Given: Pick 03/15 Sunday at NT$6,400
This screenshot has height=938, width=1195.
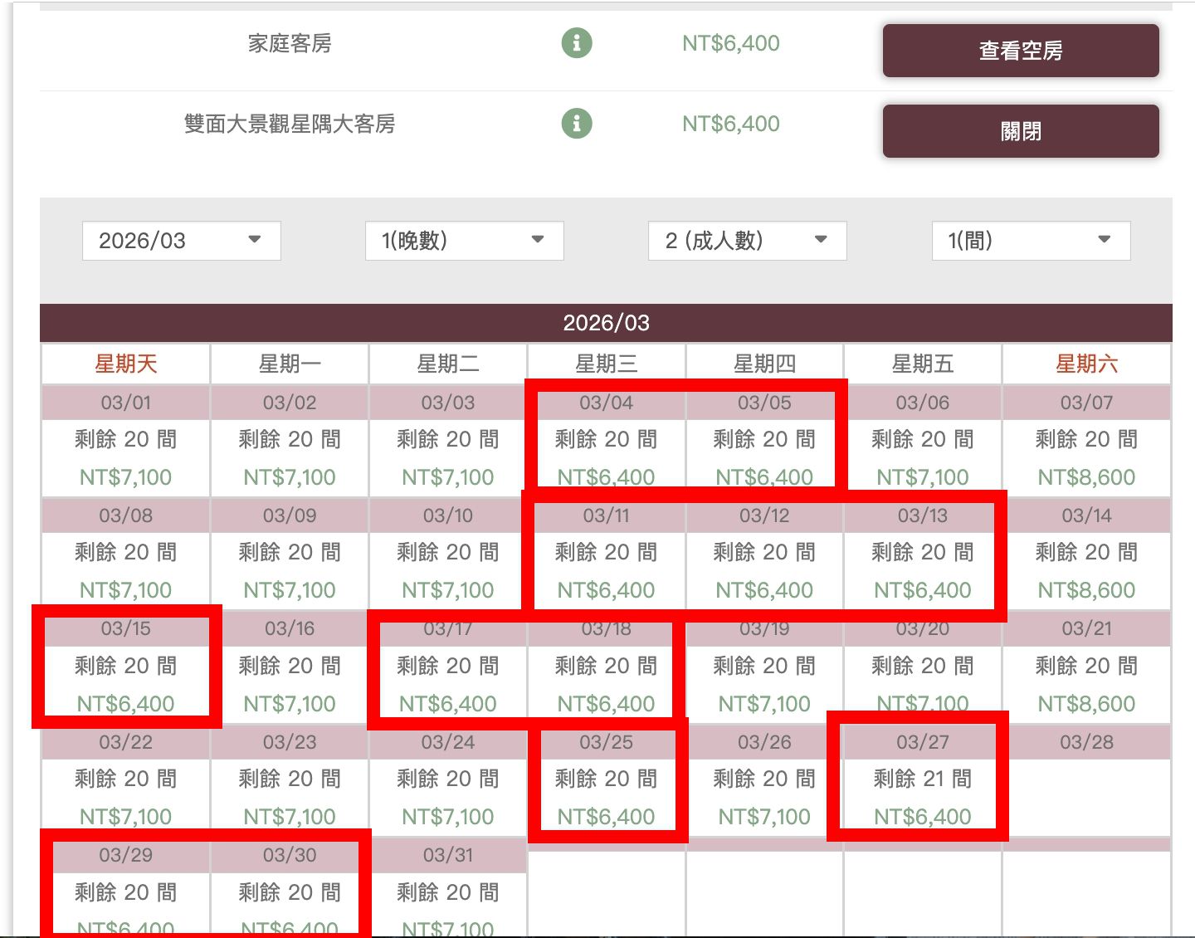Looking at the screenshot, I should click(125, 667).
